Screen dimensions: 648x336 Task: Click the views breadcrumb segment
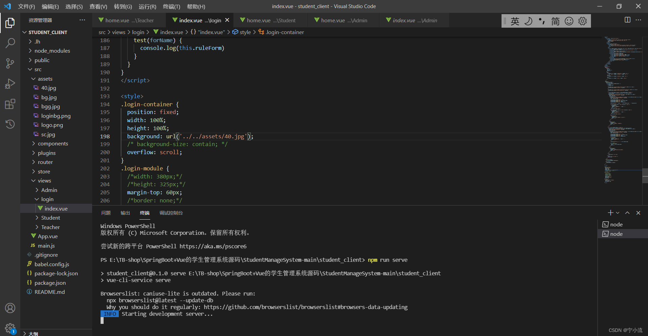pyautogui.click(x=119, y=32)
